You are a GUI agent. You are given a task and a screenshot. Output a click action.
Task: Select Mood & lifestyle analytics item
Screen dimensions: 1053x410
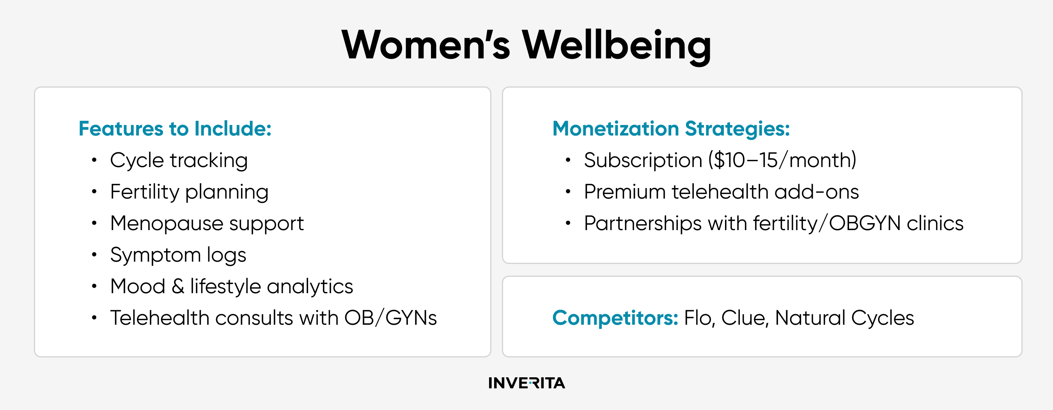tap(231, 287)
